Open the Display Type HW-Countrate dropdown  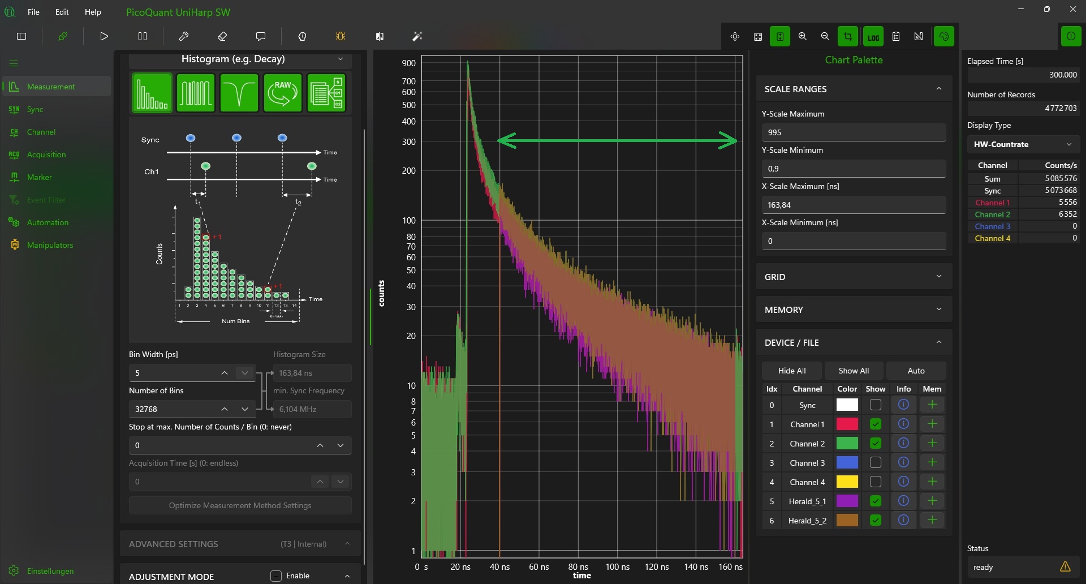coord(1023,144)
